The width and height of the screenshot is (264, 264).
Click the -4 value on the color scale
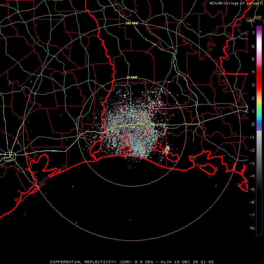[x=252, y=176]
